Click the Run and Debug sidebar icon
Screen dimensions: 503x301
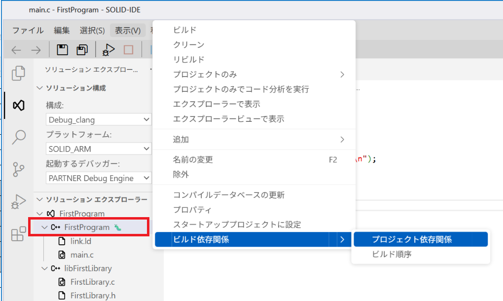click(x=18, y=201)
